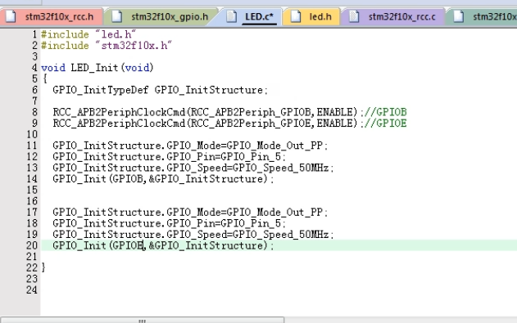
Task: Click line number 8 in the gutter
Action: tap(34, 112)
